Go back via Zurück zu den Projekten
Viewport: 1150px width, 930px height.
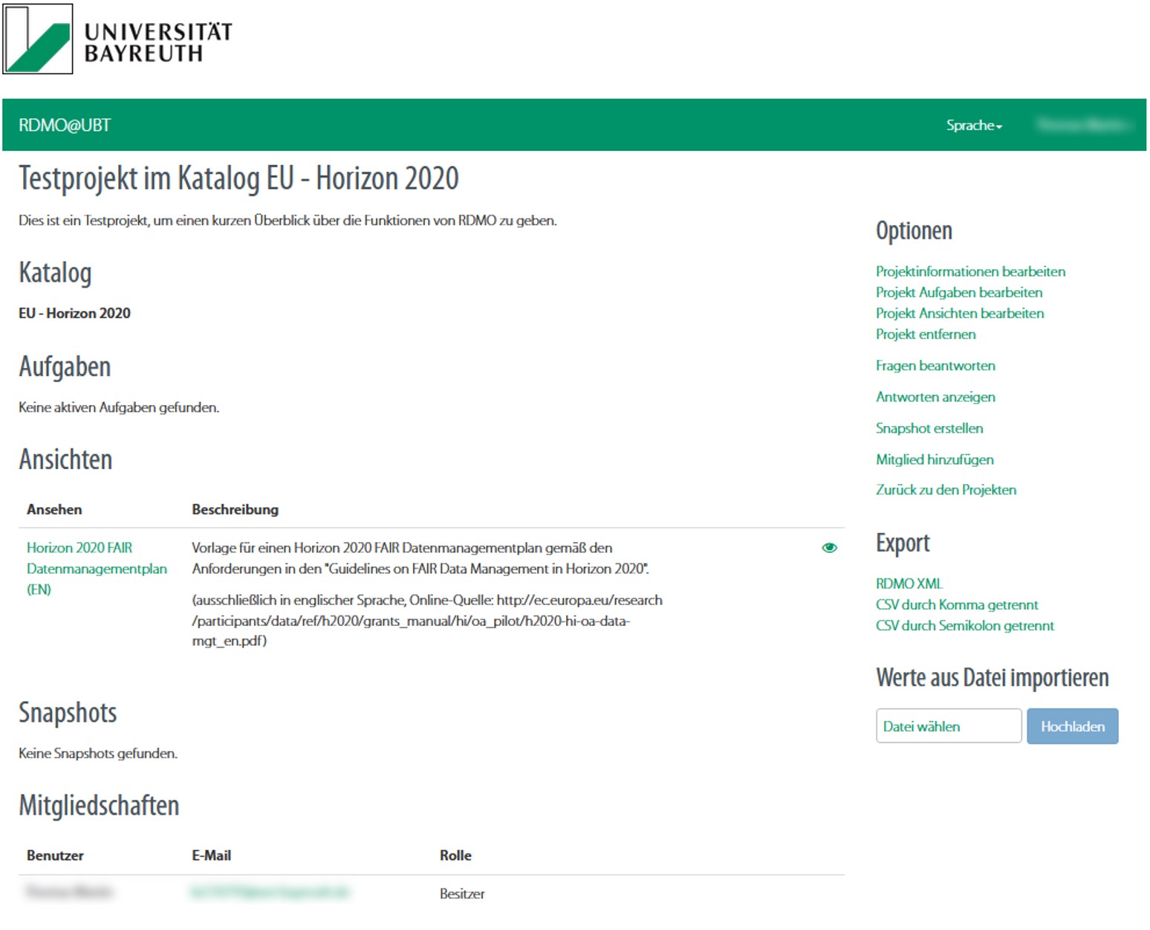tap(946, 489)
